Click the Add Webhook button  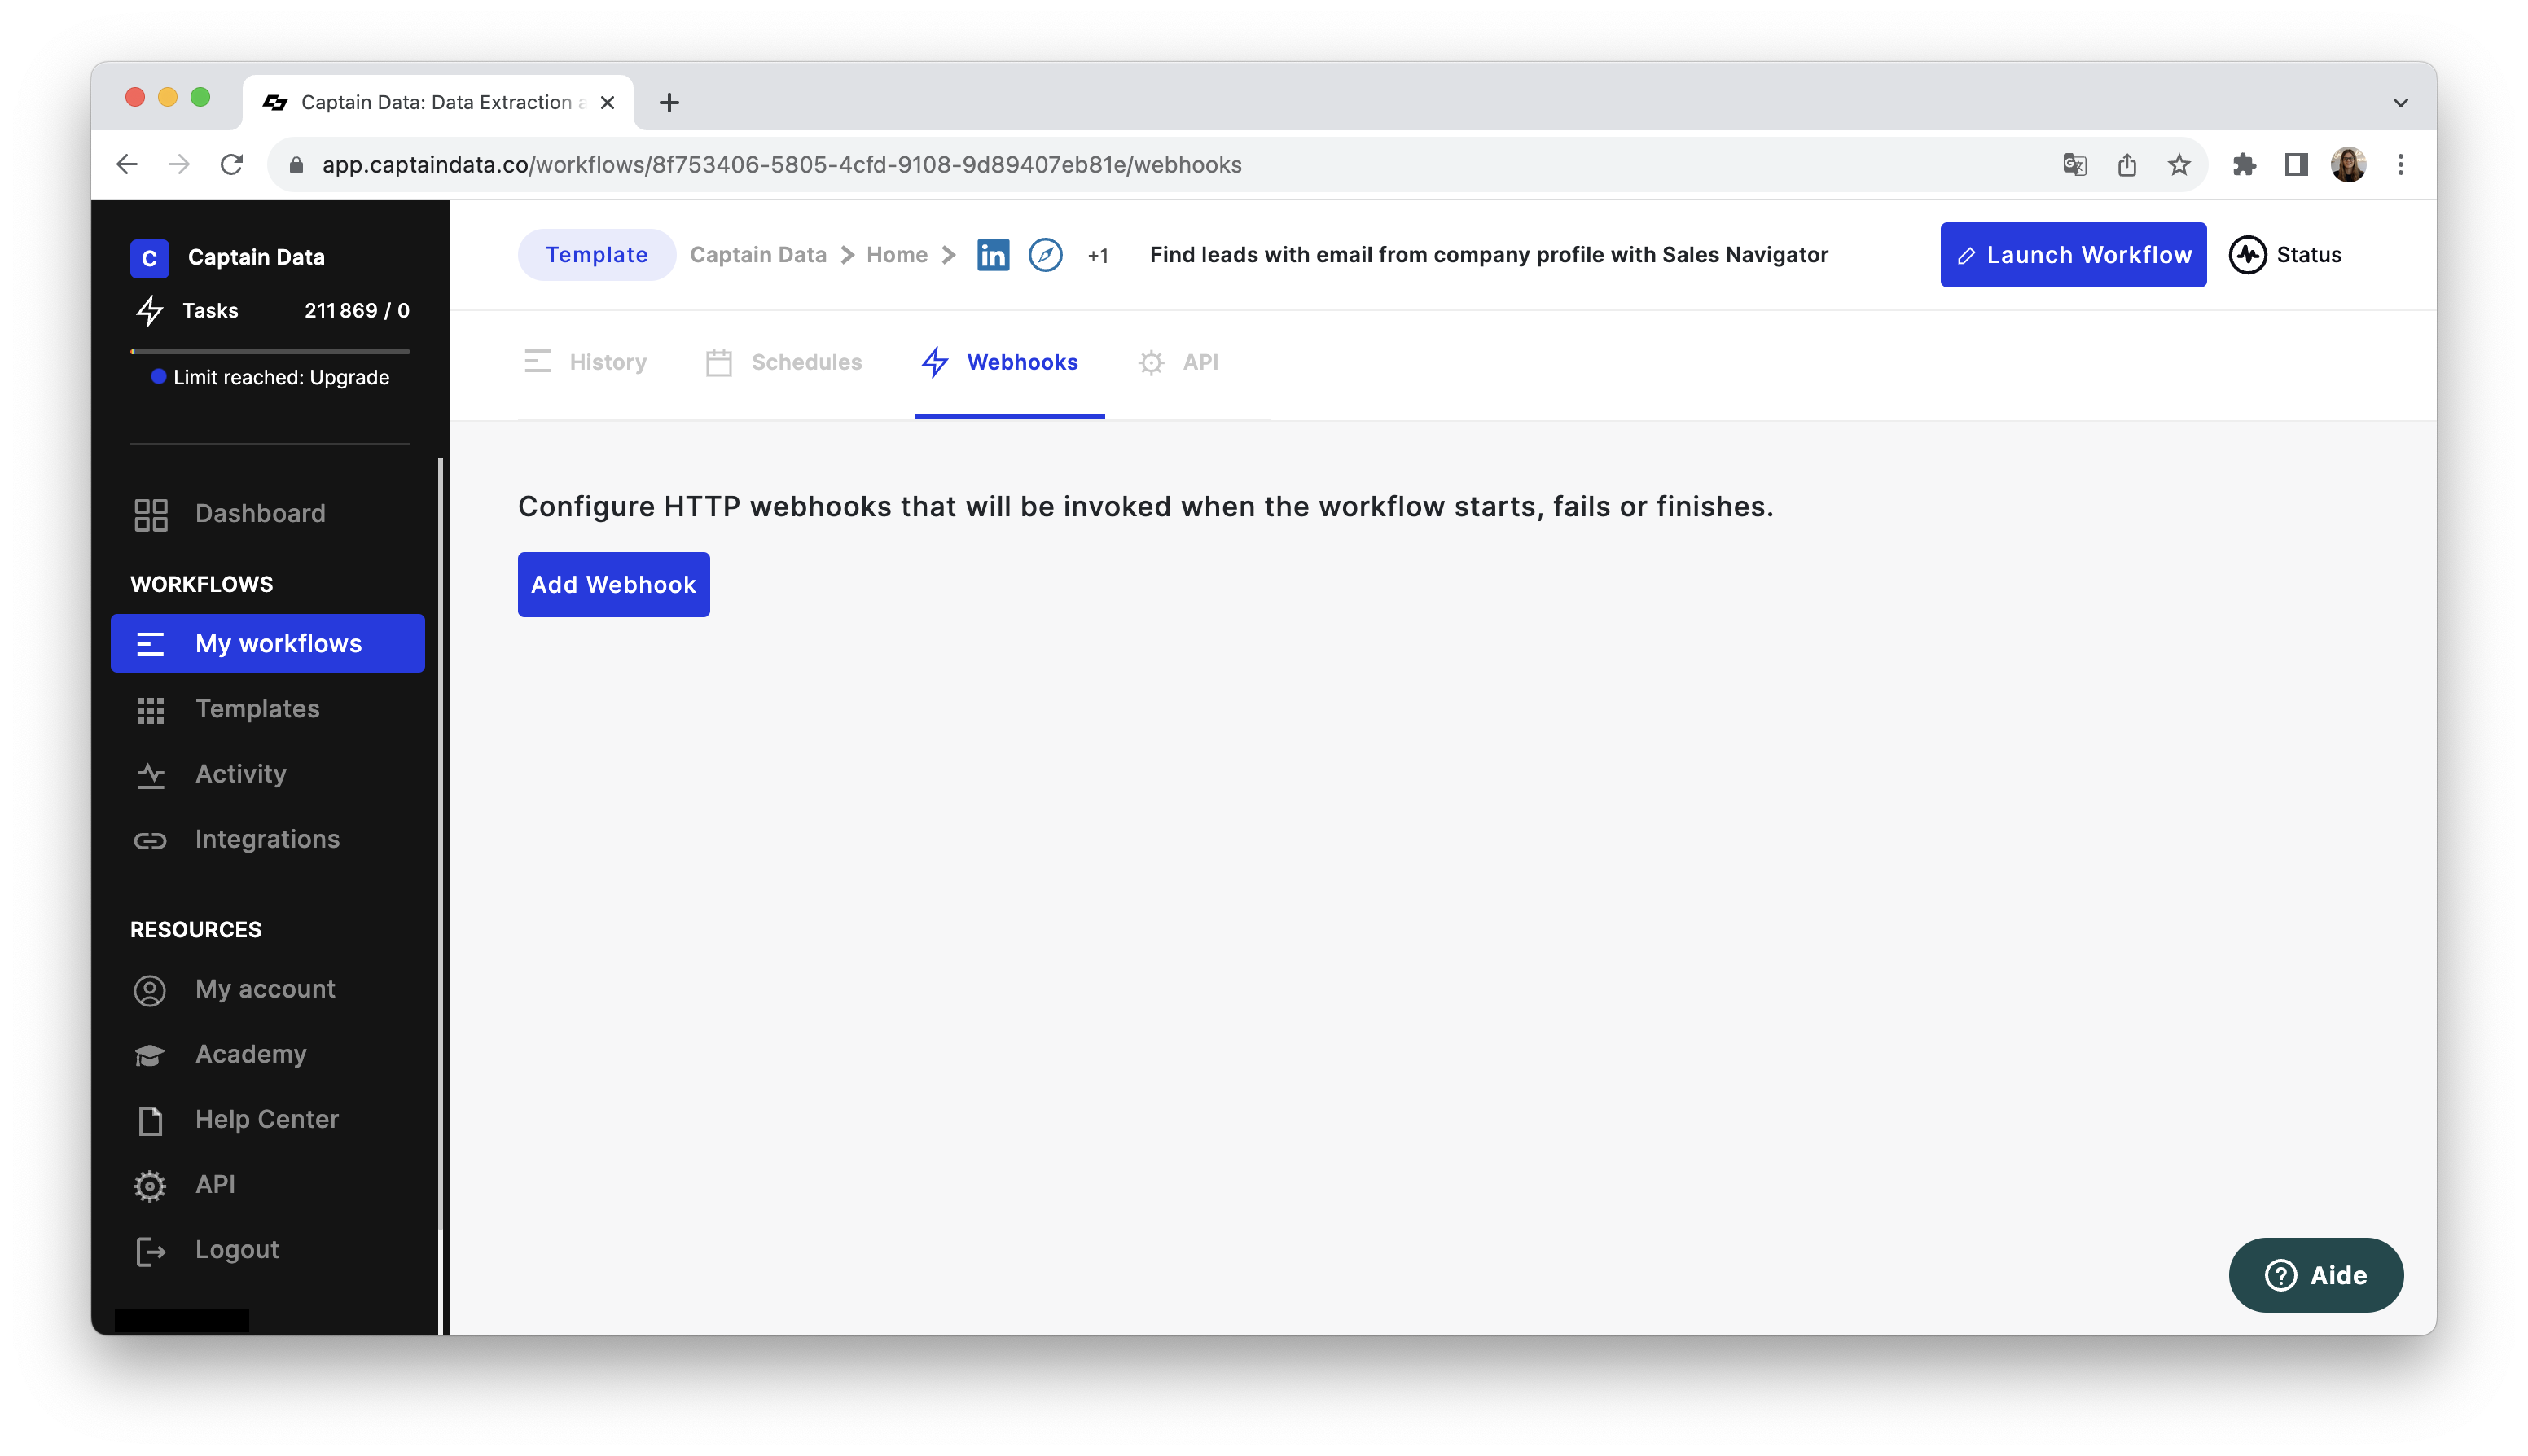[613, 584]
